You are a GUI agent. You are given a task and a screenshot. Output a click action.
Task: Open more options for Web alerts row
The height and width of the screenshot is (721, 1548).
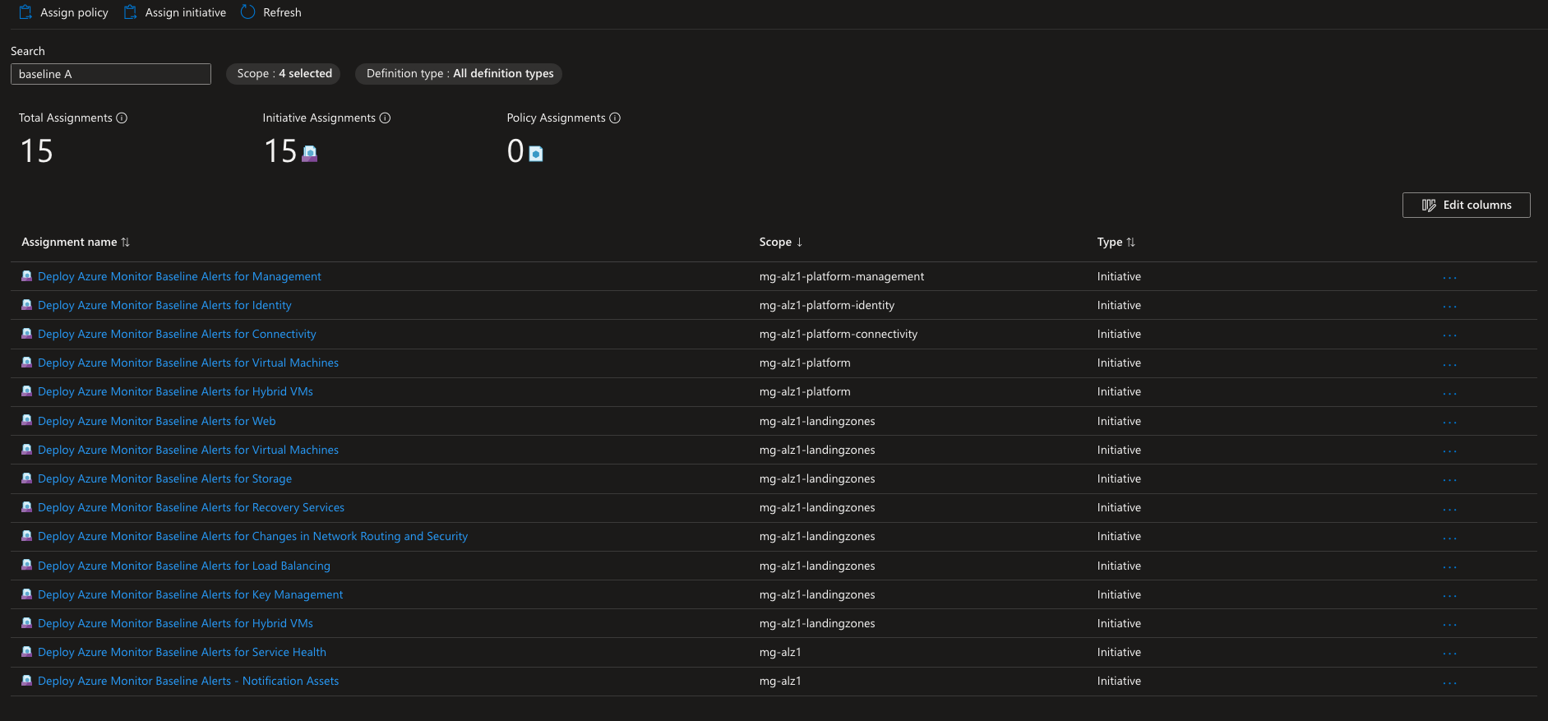[x=1449, y=423]
